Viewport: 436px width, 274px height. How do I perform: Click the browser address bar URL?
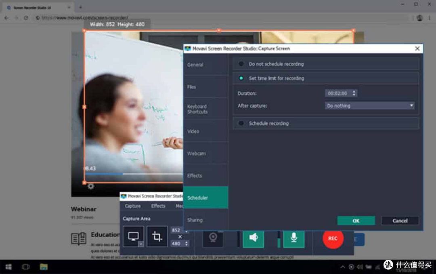tap(85, 18)
